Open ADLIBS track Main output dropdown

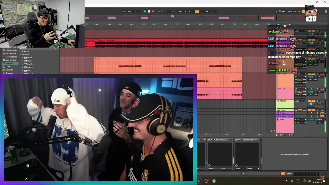tap(300, 101)
